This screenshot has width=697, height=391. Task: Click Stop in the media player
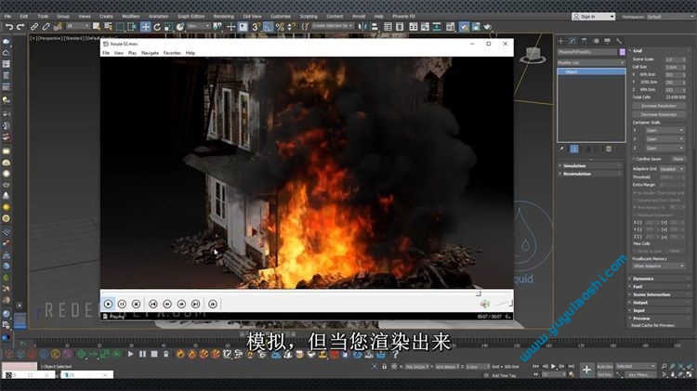point(136,304)
